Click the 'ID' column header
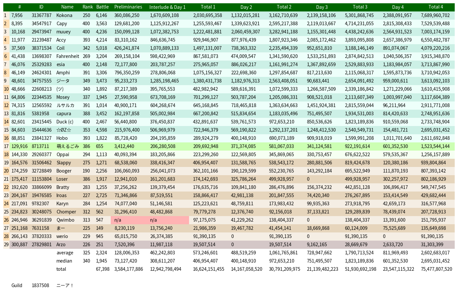 (x=41, y=7)
